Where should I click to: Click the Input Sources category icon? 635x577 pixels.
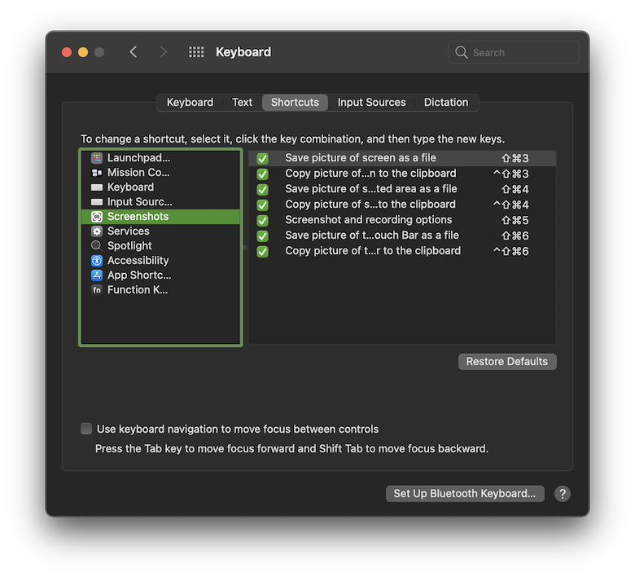tap(96, 202)
